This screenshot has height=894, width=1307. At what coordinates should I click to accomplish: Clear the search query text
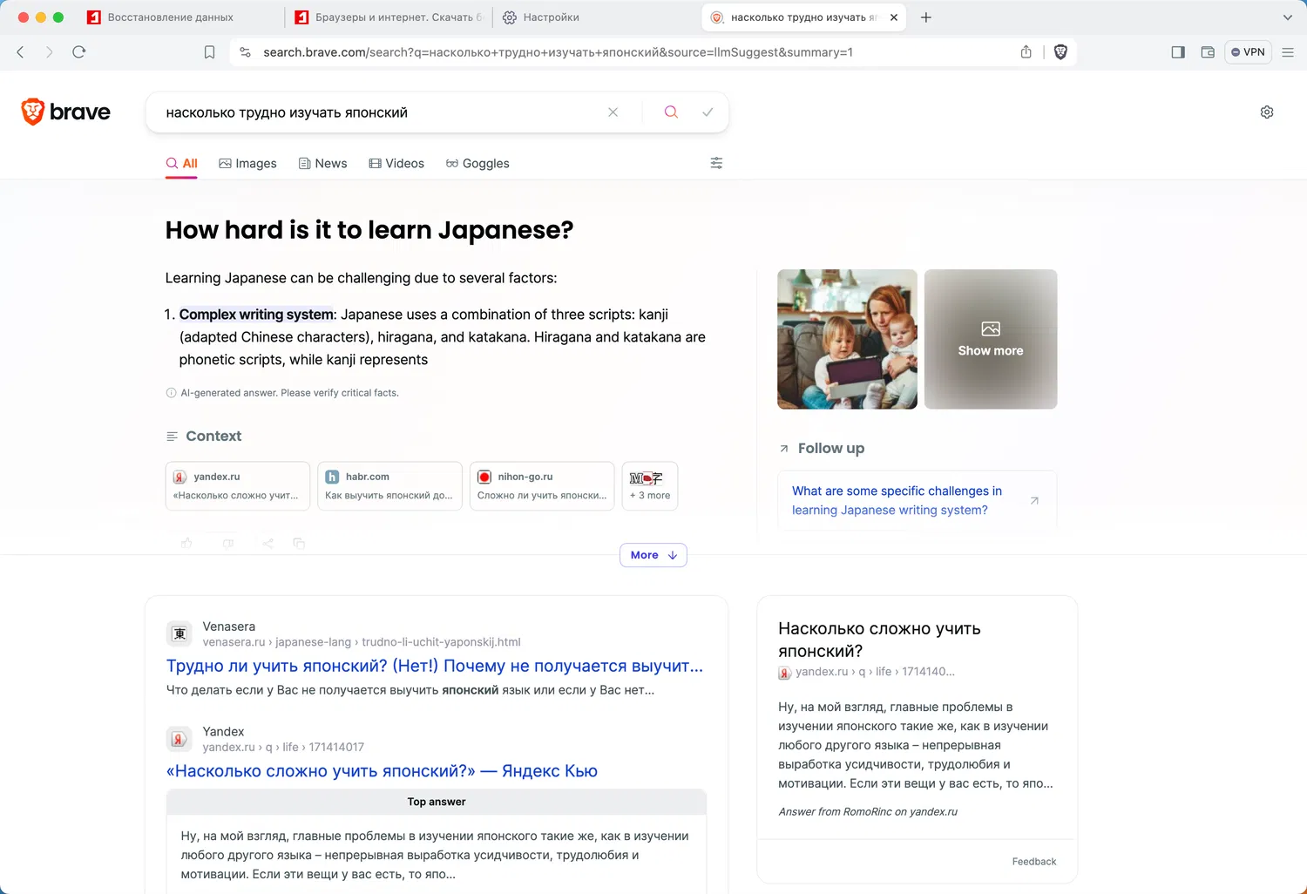click(613, 112)
